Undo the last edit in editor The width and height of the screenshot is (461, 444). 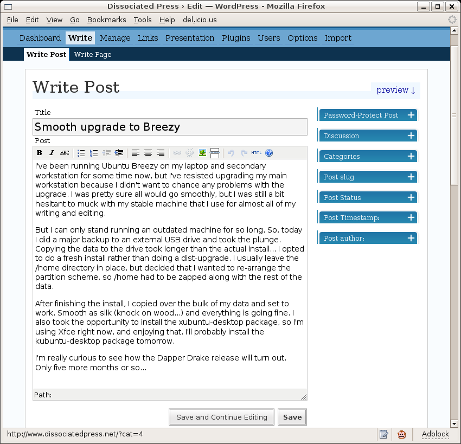(x=231, y=153)
